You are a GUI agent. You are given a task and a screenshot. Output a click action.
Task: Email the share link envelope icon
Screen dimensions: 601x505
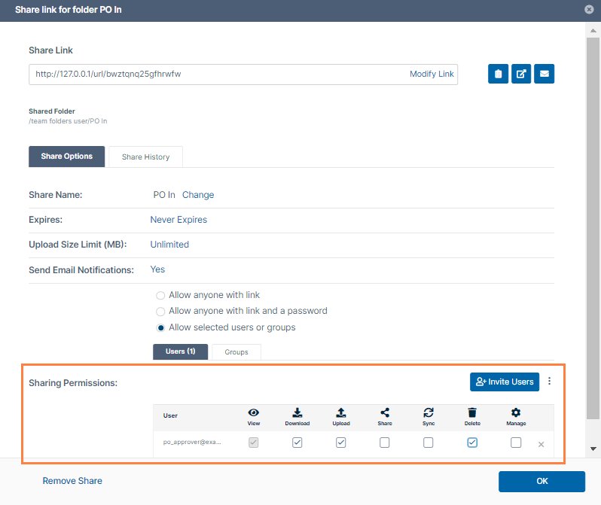[x=544, y=74]
